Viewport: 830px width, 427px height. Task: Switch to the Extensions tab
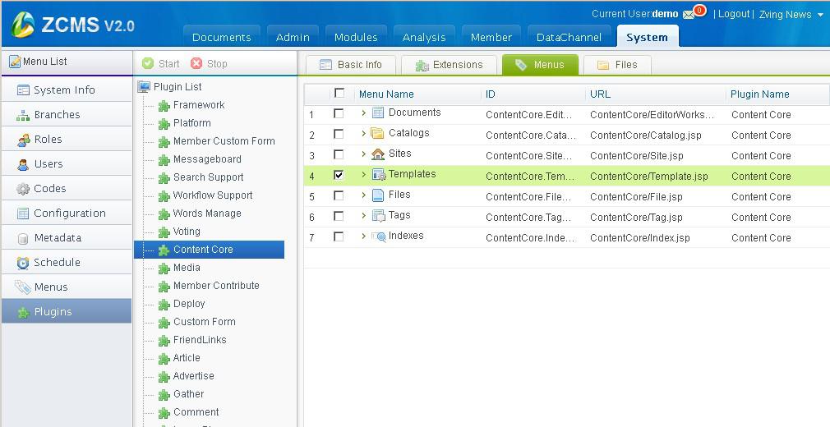pyautogui.click(x=448, y=65)
